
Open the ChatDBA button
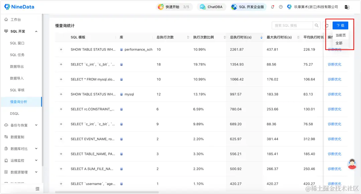pos(211,7)
